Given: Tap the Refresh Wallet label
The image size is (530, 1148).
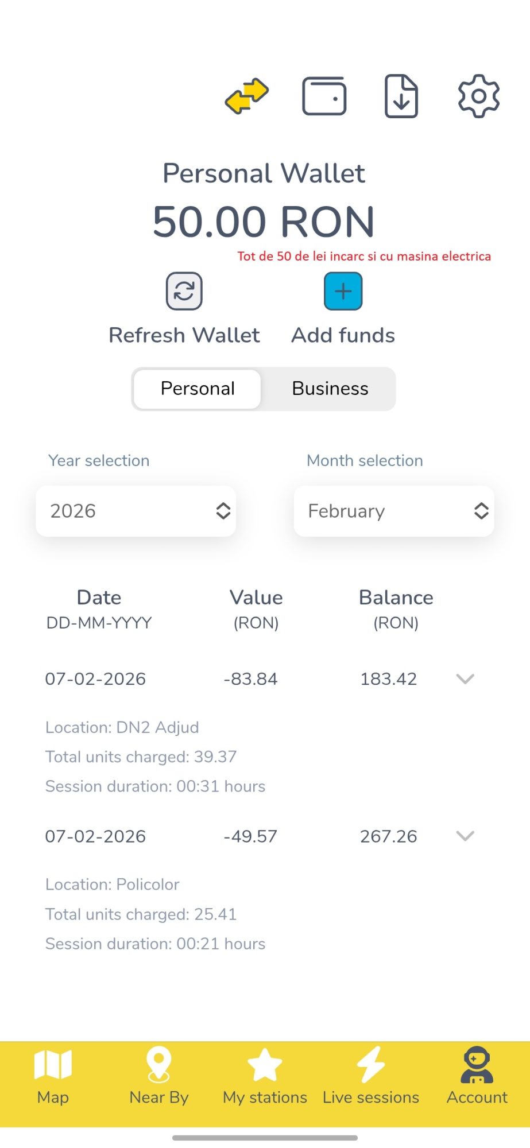Looking at the screenshot, I should (184, 335).
